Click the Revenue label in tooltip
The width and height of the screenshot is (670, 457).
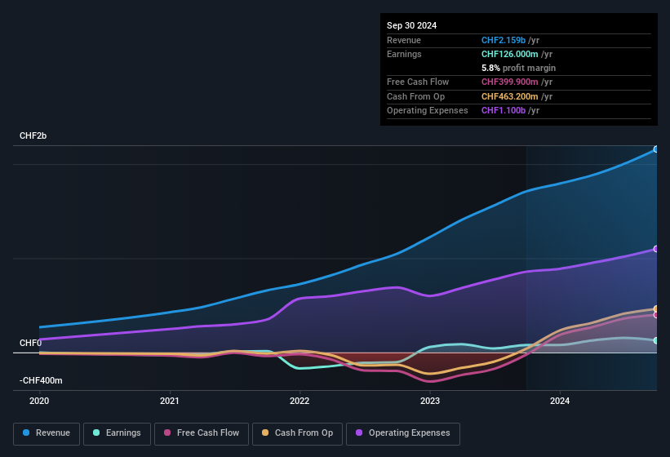pos(404,40)
